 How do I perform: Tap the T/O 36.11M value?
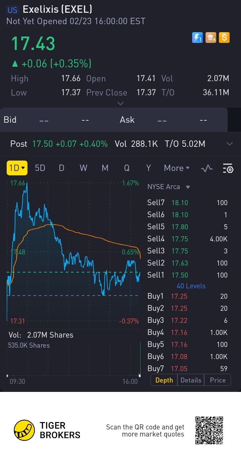[x=216, y=93]
